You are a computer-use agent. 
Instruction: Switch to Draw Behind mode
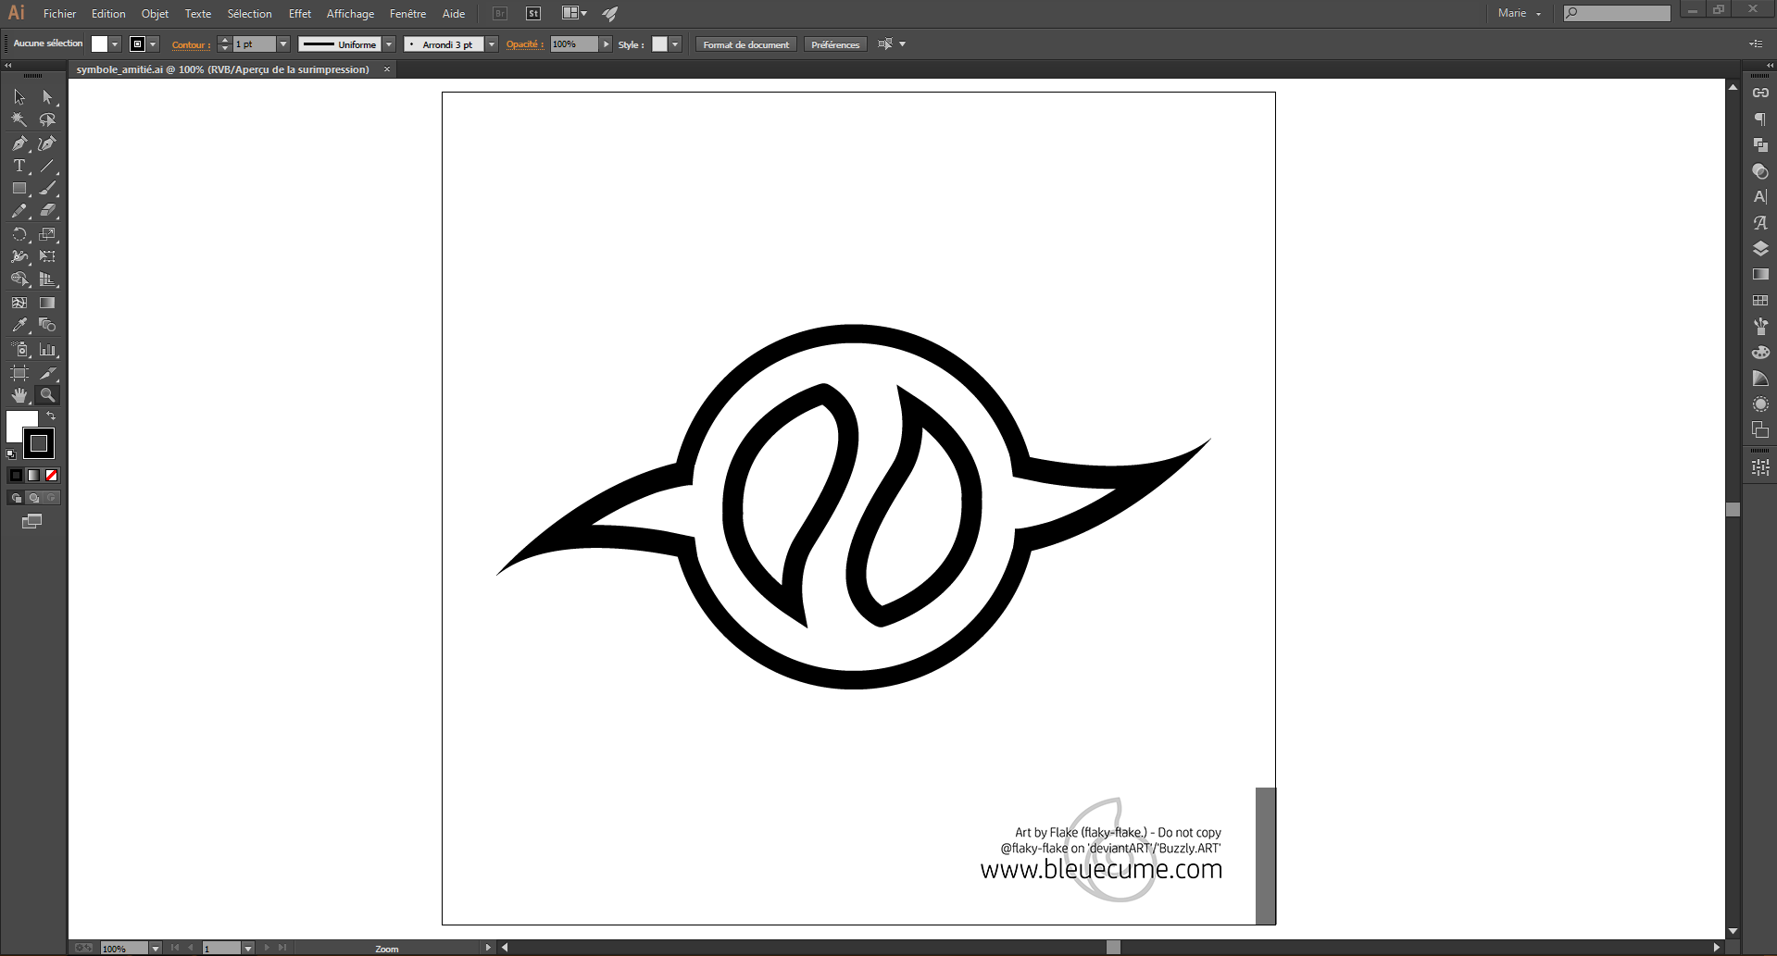tap(33, 498)
